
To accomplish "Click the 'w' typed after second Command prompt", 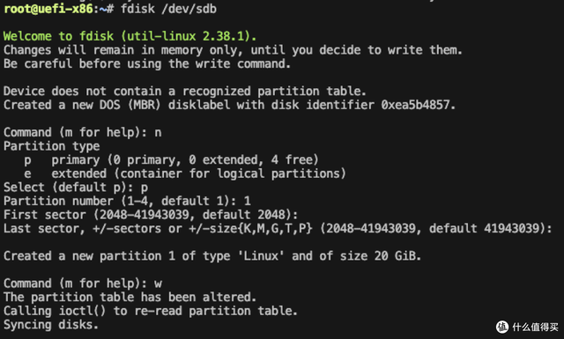I will click(158, 284).
